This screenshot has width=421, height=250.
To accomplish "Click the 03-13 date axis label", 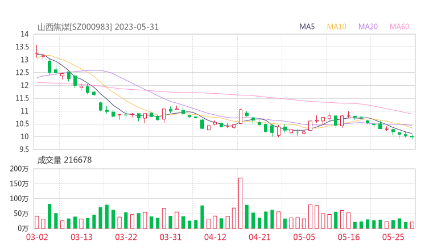I will pyautogui.click(x=81, y=237).
